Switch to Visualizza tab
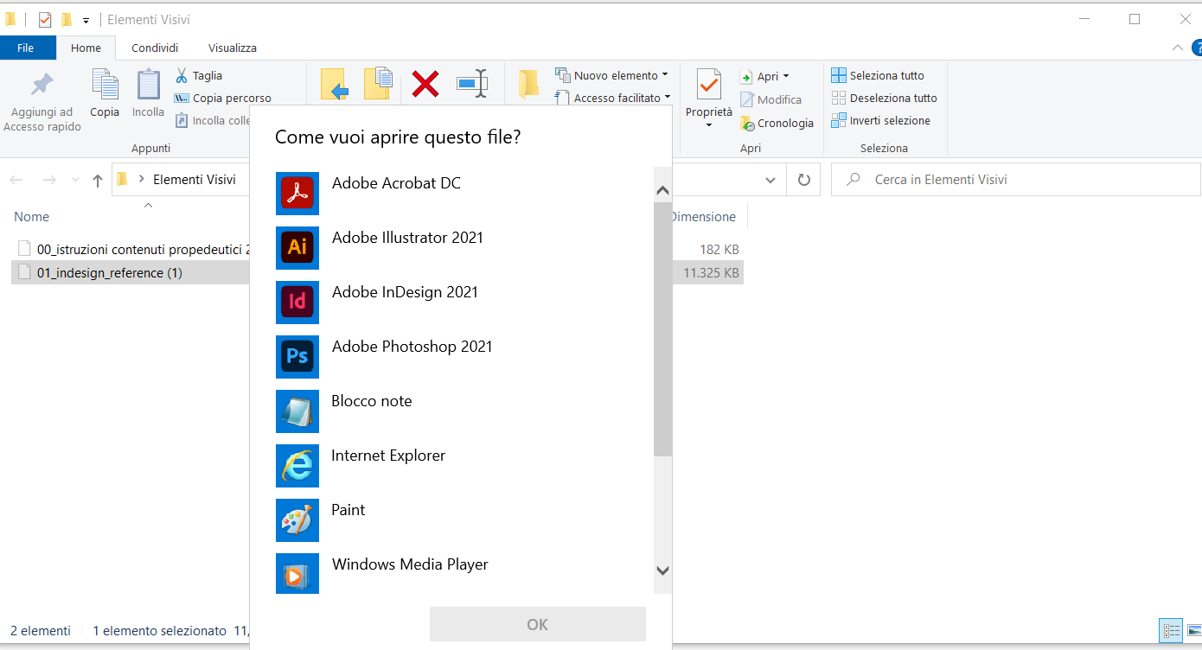1202x650 pixels. 233,48
